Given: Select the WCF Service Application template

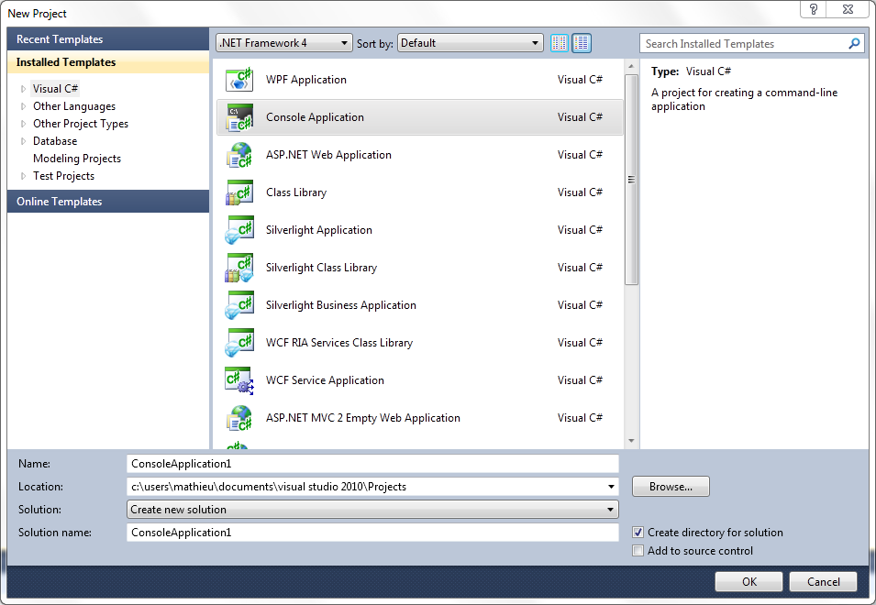Looking at the screenshot, I should [x=238, y=380].
